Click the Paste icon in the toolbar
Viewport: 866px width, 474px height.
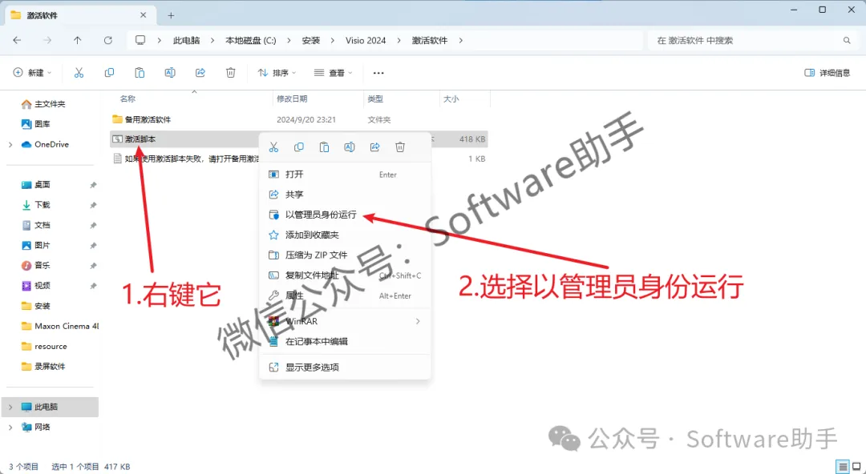click(140, 73)
